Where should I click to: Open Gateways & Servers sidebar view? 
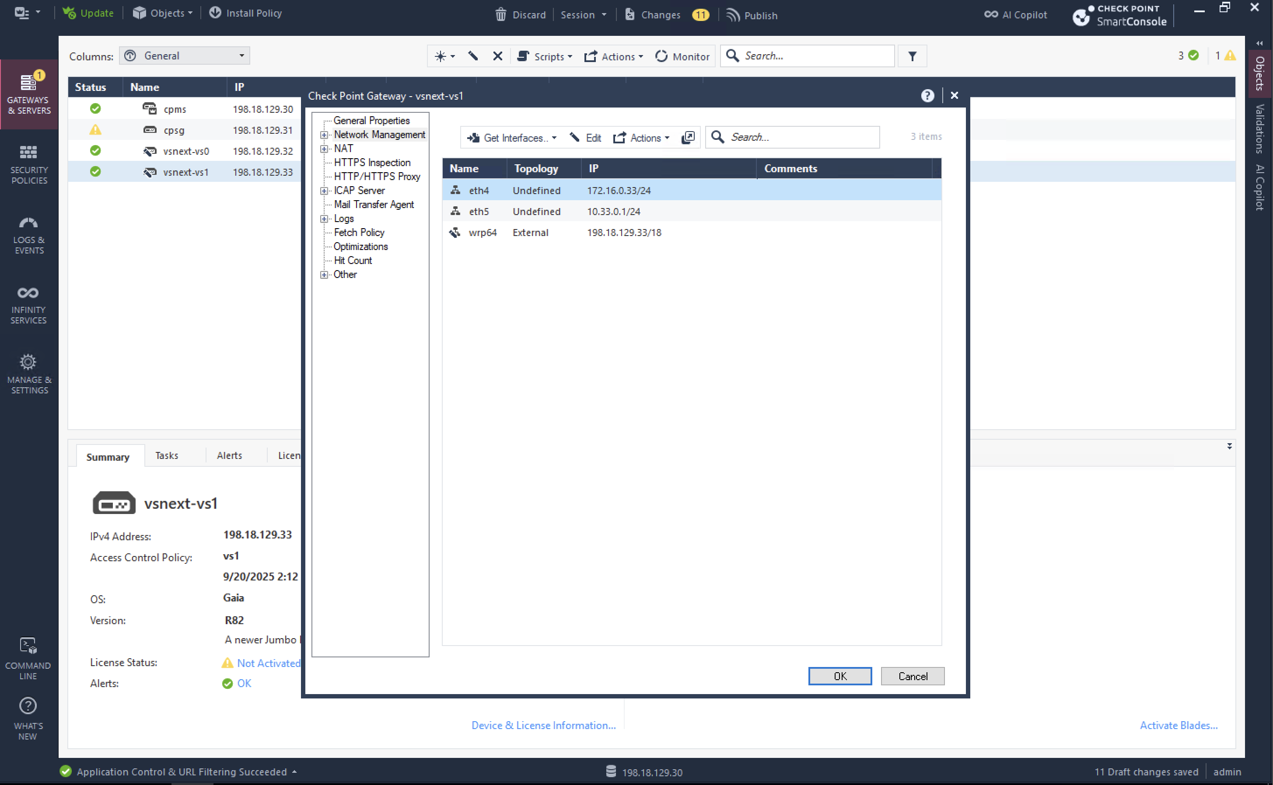(28, 94)
